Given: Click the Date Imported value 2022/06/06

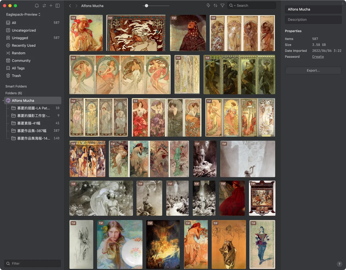Looking at the screenshot, I should click(327, 51).
